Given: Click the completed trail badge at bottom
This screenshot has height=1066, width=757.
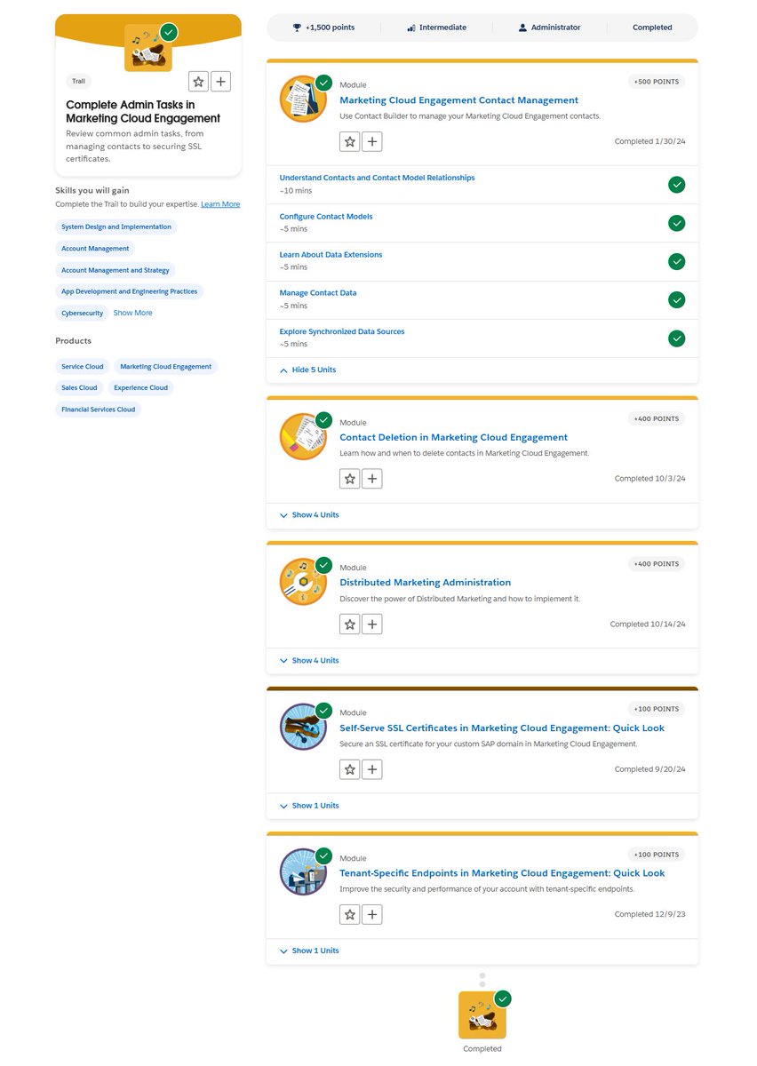Looking at the screenshot, I should (482, 1015).
